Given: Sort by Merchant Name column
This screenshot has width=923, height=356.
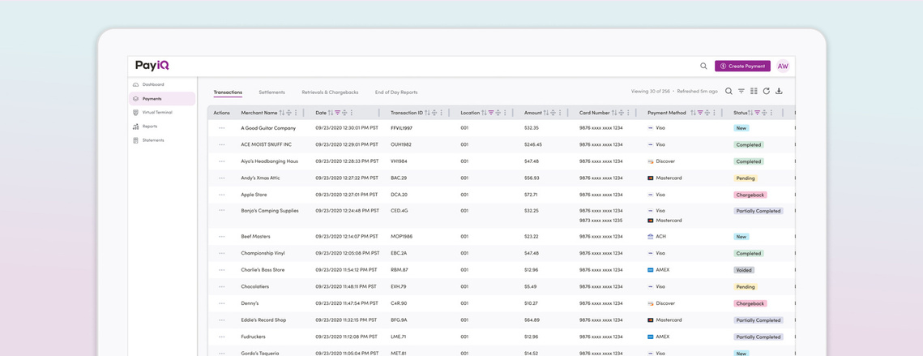Looking at the screenshot, I should (282, 113).
